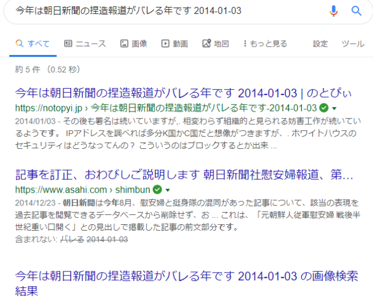Click the video play icon in 動画 tab

click(166, 44)
